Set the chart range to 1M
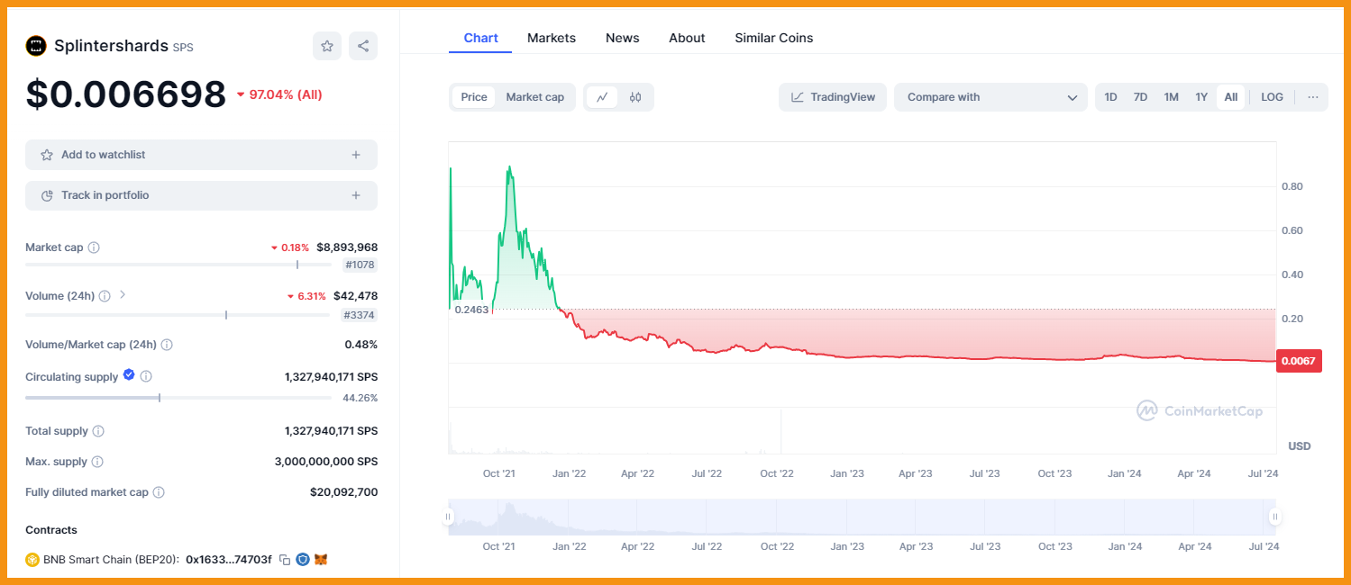 point(1172,97)
